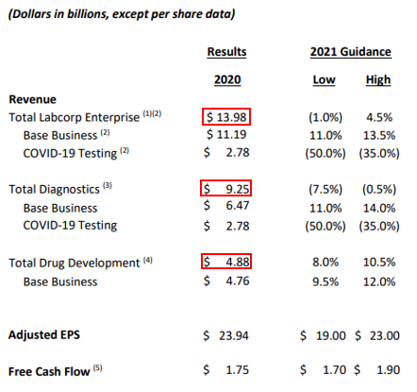Click the 8.0% low guidance value
Screen dimensions: 417x392
point(325,262)
